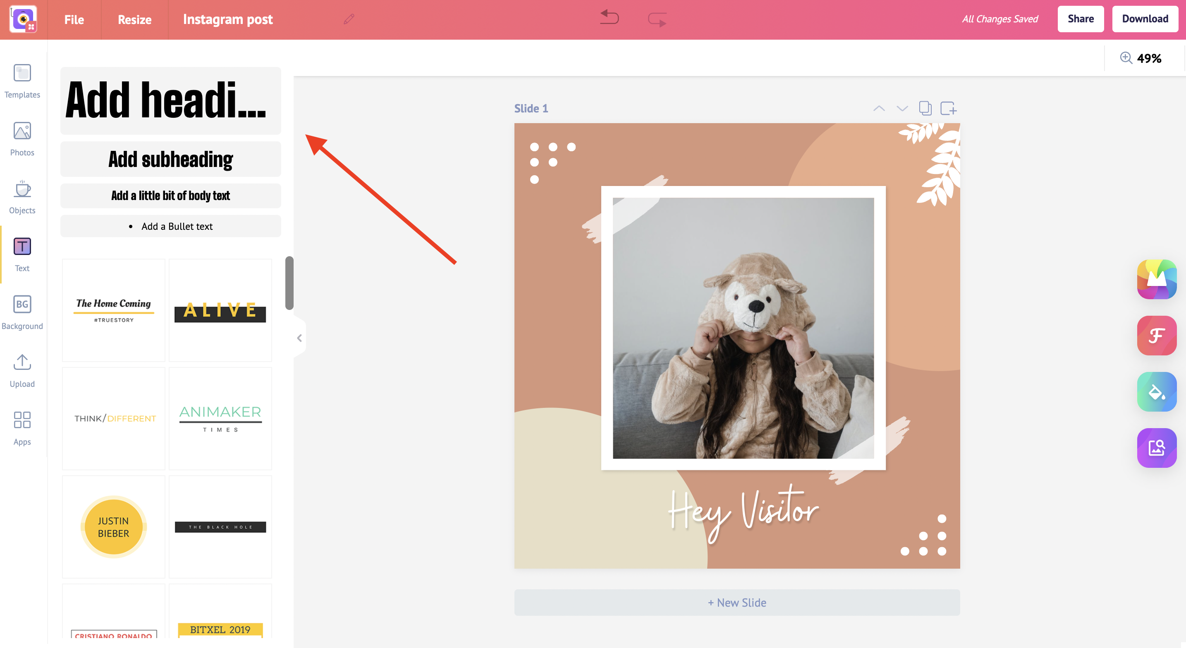Open the File menu
1186x648 pixels.
tap(74, 19)
